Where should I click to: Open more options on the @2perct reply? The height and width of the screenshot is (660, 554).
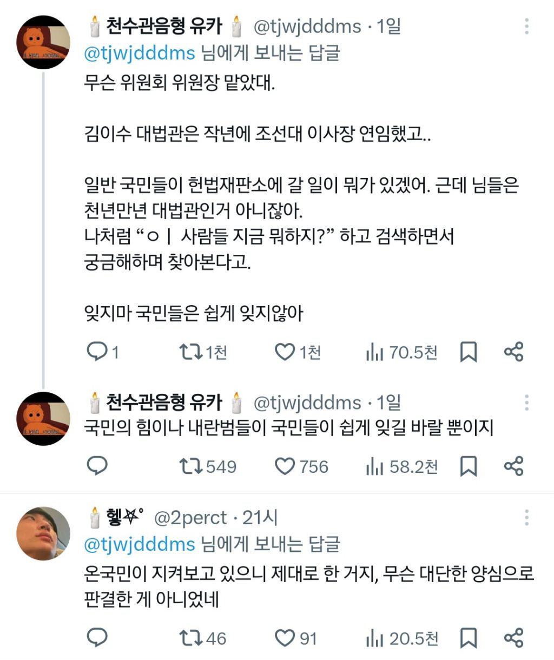tap(526, 518)
